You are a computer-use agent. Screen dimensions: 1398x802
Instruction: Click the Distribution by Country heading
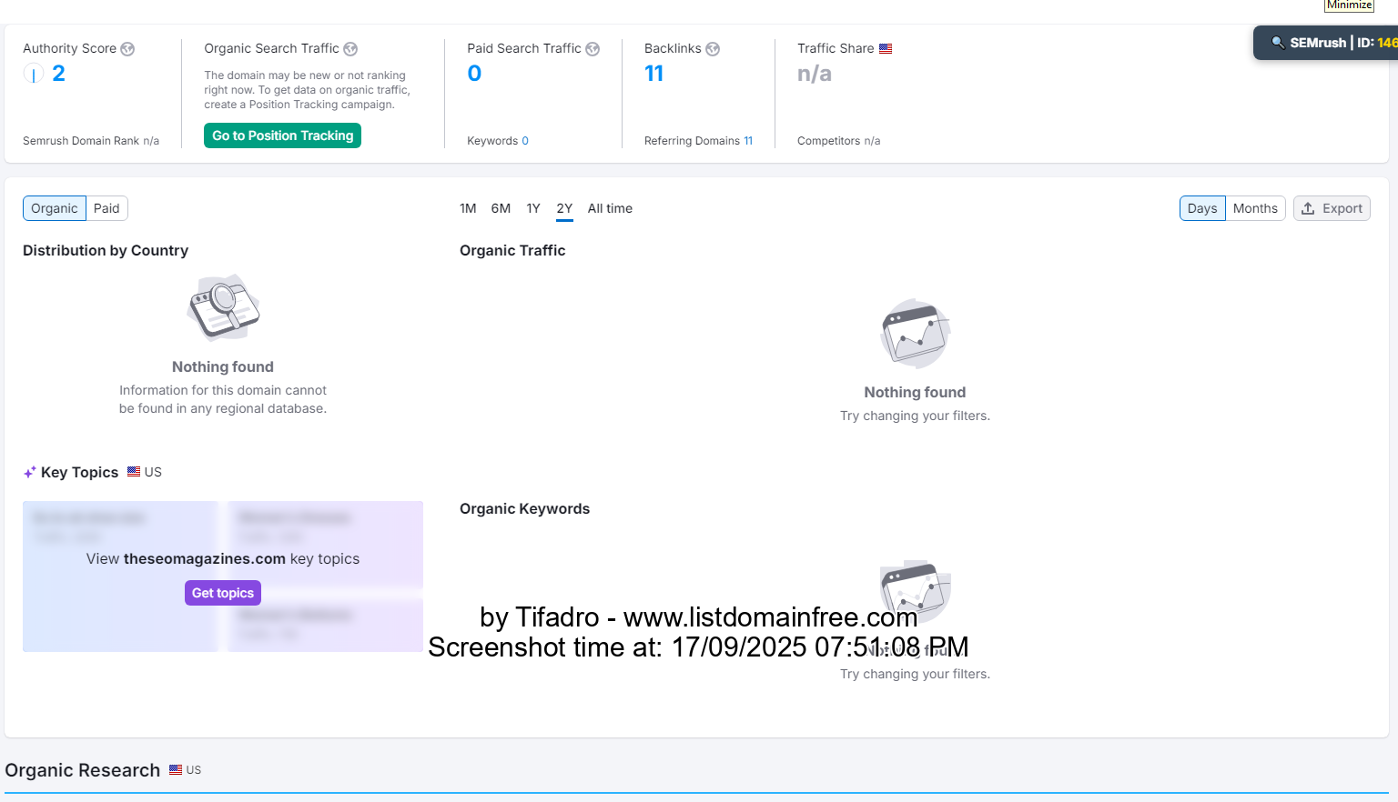point(106,250)
